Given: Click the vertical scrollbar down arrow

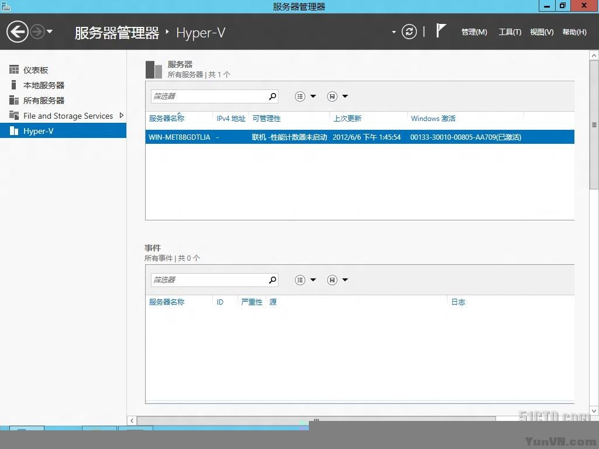Looking at the screenshot, I should [x=594, y=411].
